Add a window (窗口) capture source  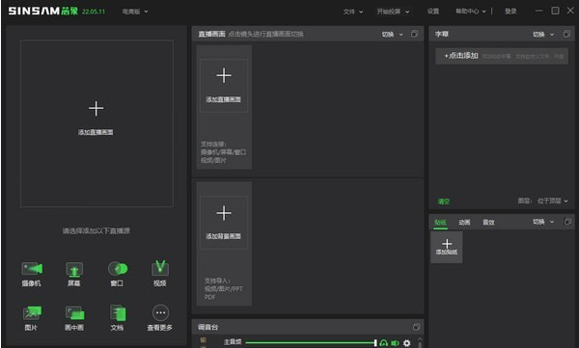(x=118, y=274)
